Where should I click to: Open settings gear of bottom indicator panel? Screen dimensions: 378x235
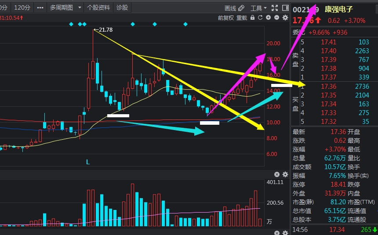pyautogui.click(x=285, y=232)
